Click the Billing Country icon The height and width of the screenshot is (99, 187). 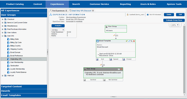pyautogui.click(x=8, y=46)
